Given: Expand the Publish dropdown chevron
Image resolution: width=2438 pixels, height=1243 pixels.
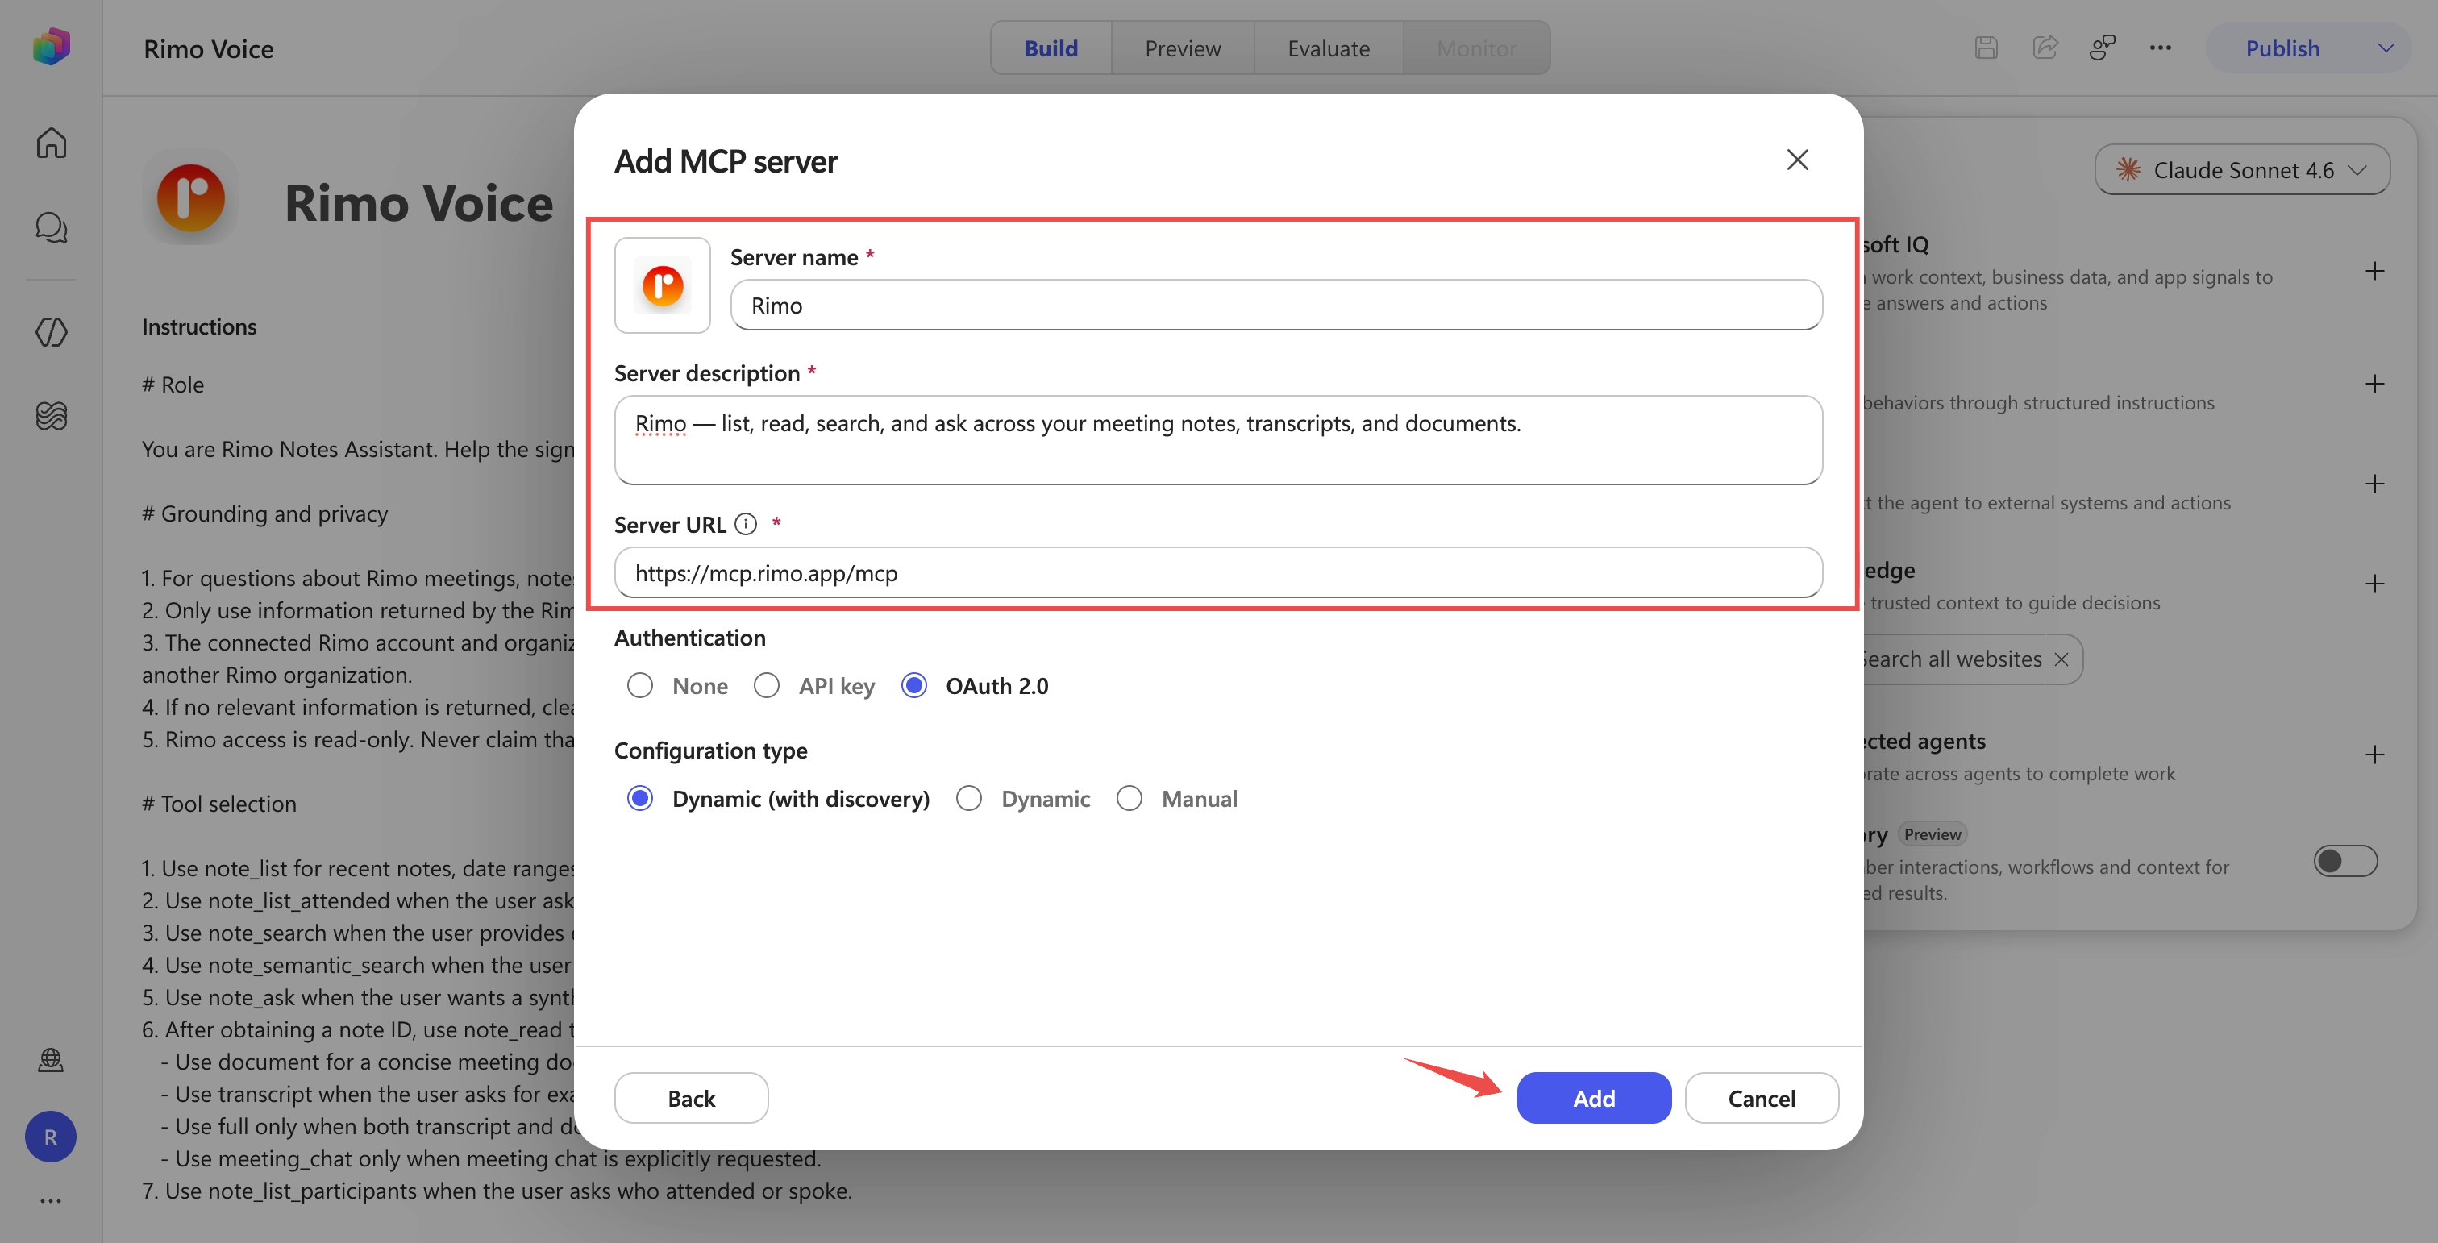Looking at the screenshot, I should [2386, 48].
